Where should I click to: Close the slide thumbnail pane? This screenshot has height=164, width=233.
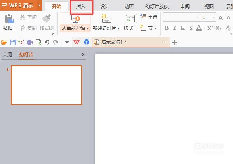point(83,54)
